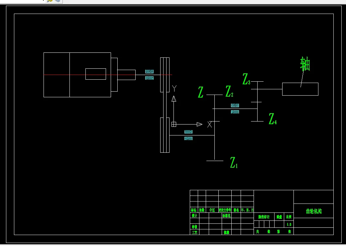Select the upper belt pulley block
The image size is (346, 246).
[165, 75]
